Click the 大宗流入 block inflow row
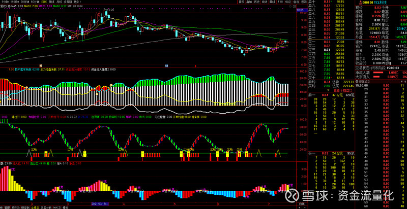 [381, 77]
